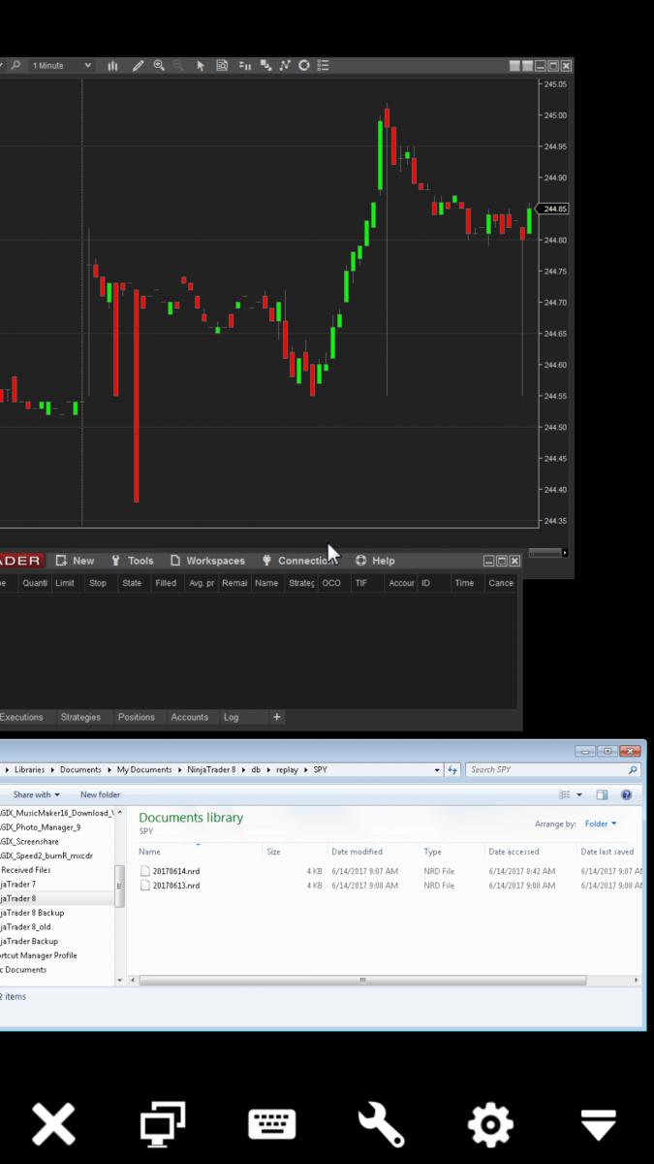Select the cursor pointer tool
This screenshot has height=1164, width=654.
point(201,66)
